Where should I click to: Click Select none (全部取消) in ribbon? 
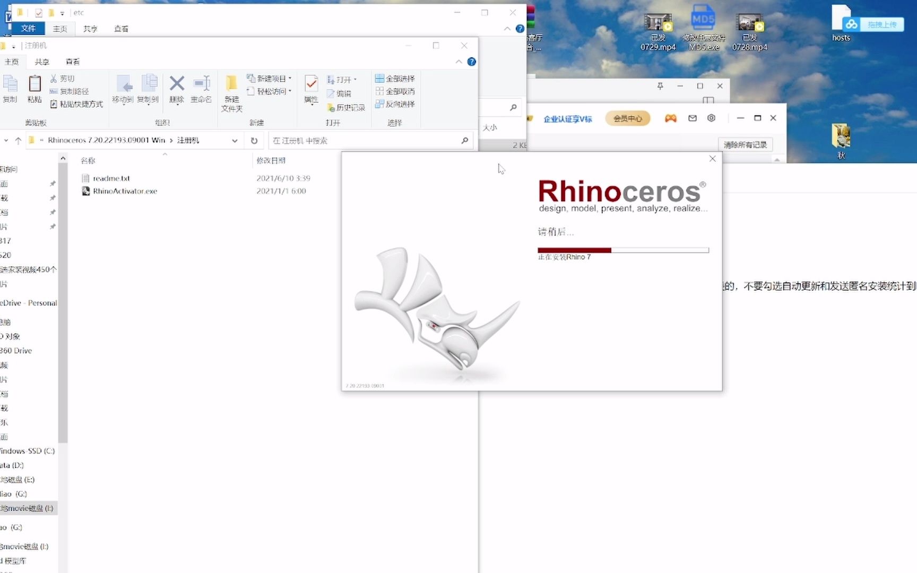coord(395,91)
